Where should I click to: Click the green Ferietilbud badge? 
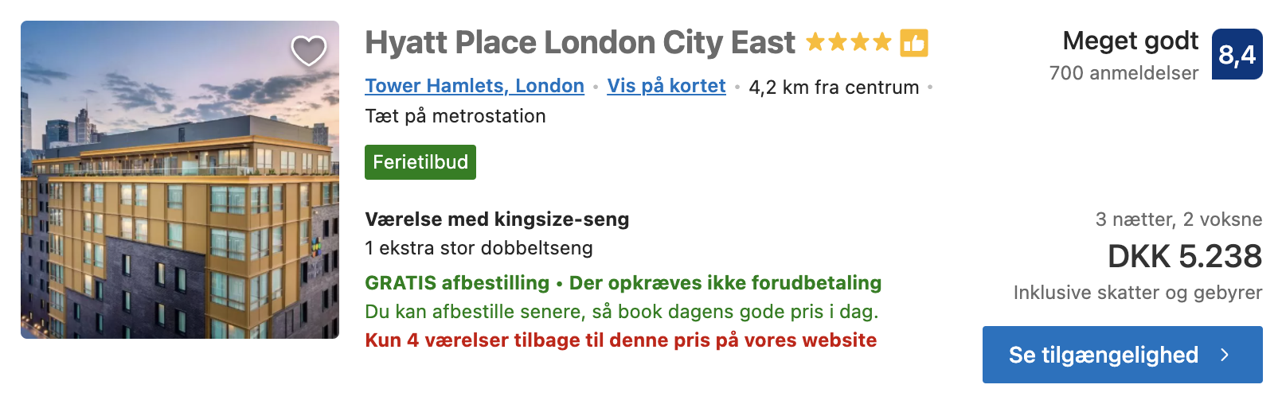420,162
